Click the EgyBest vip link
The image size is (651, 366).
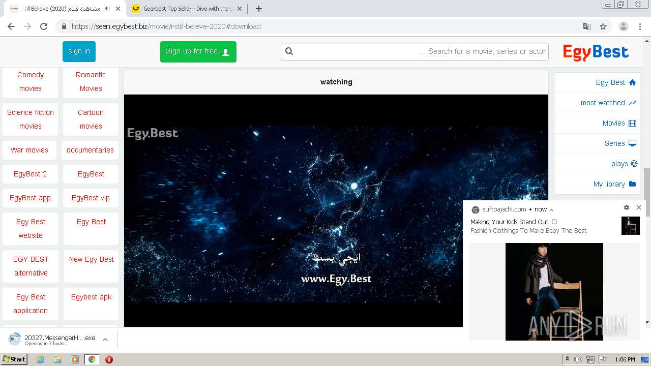[91, 198]
